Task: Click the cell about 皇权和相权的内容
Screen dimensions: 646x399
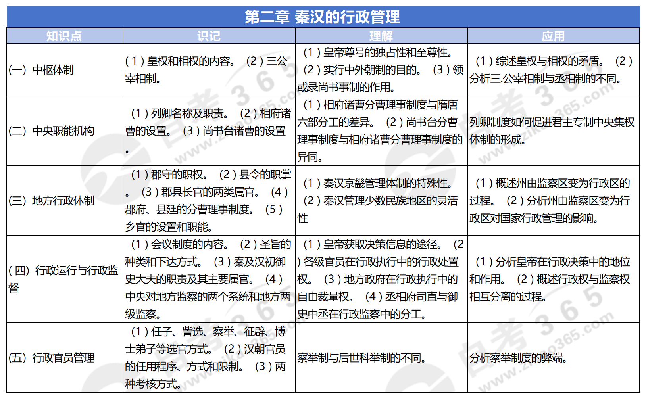Action: 209,70
